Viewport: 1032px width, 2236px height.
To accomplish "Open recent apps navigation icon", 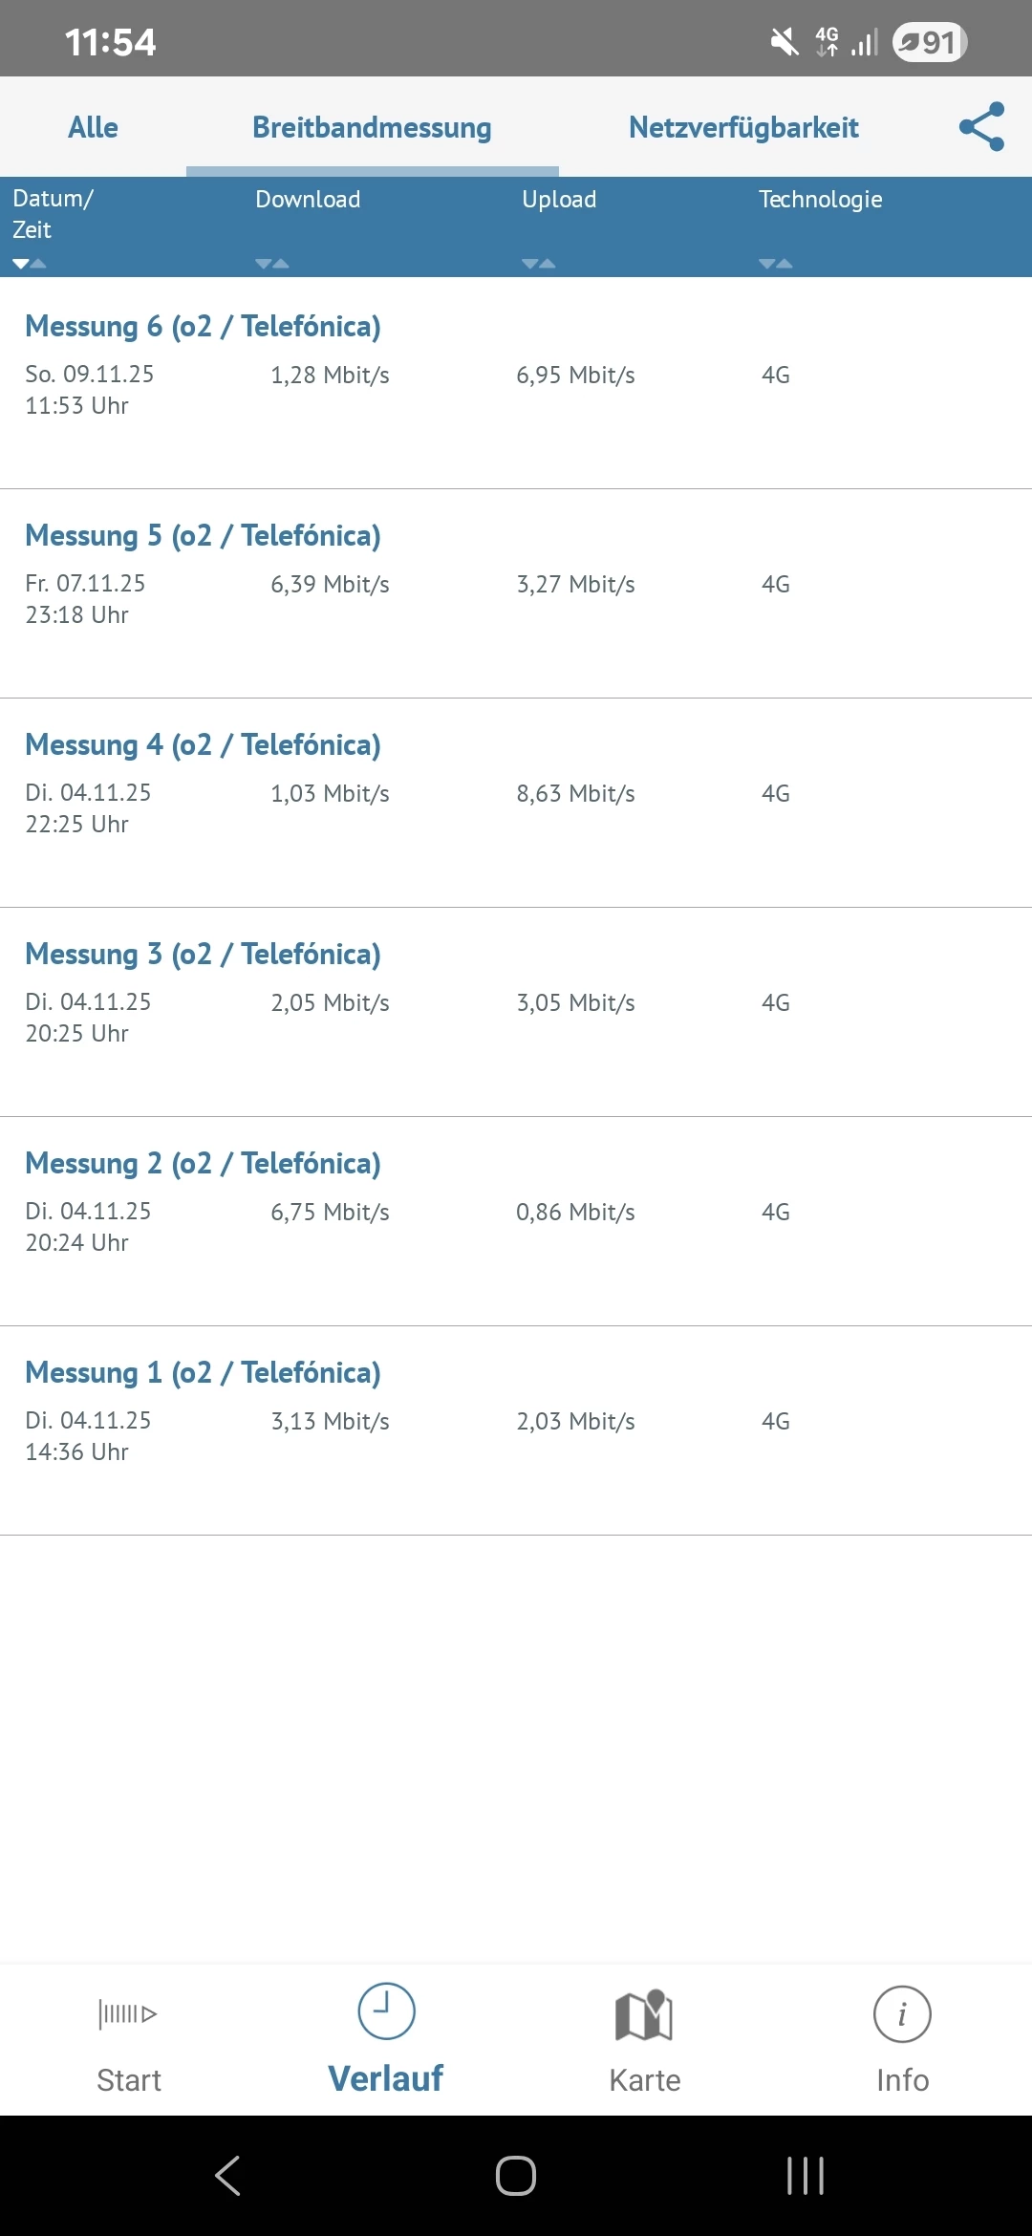I will [x=805, y=2176].
